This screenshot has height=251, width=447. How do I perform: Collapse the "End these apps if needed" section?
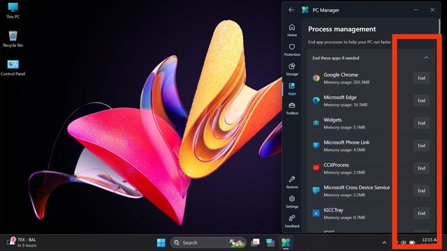pyautogui.click(x=426, y=58)
